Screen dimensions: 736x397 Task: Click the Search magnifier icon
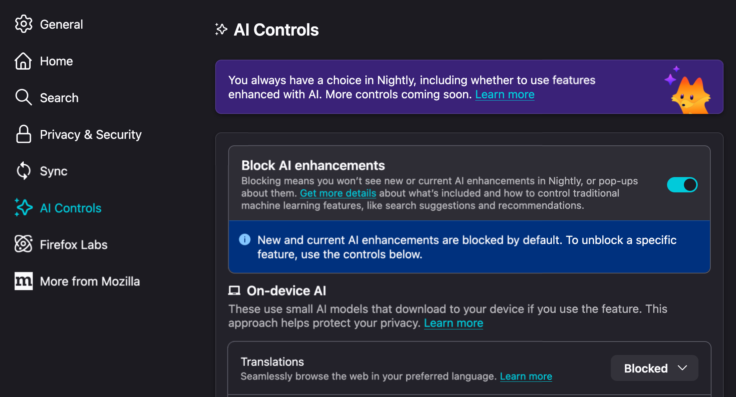point(23,98)
